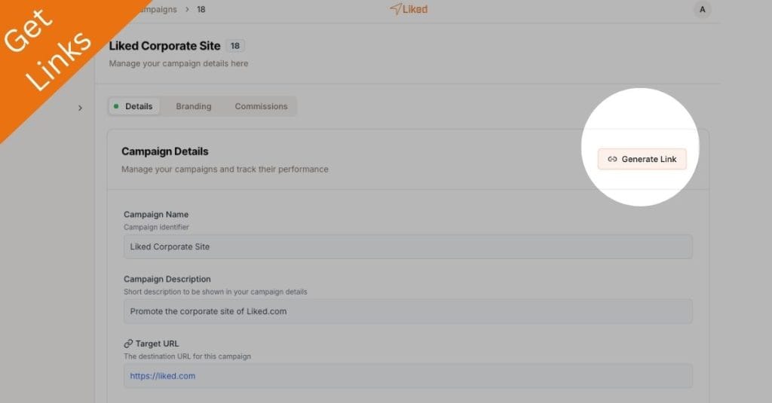Click into the Campaign Description field
Viewport: 772px width, 403px height.
(408, 311)
